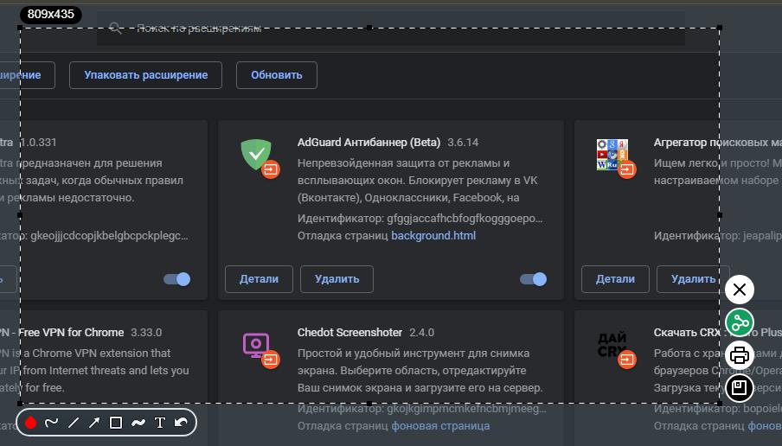Focus the extensions search field
The image size is (782, 446).
(x=390, y=29)
